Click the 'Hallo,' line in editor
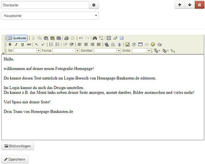This screenshot has width=205, height=164. pos(9,59)
